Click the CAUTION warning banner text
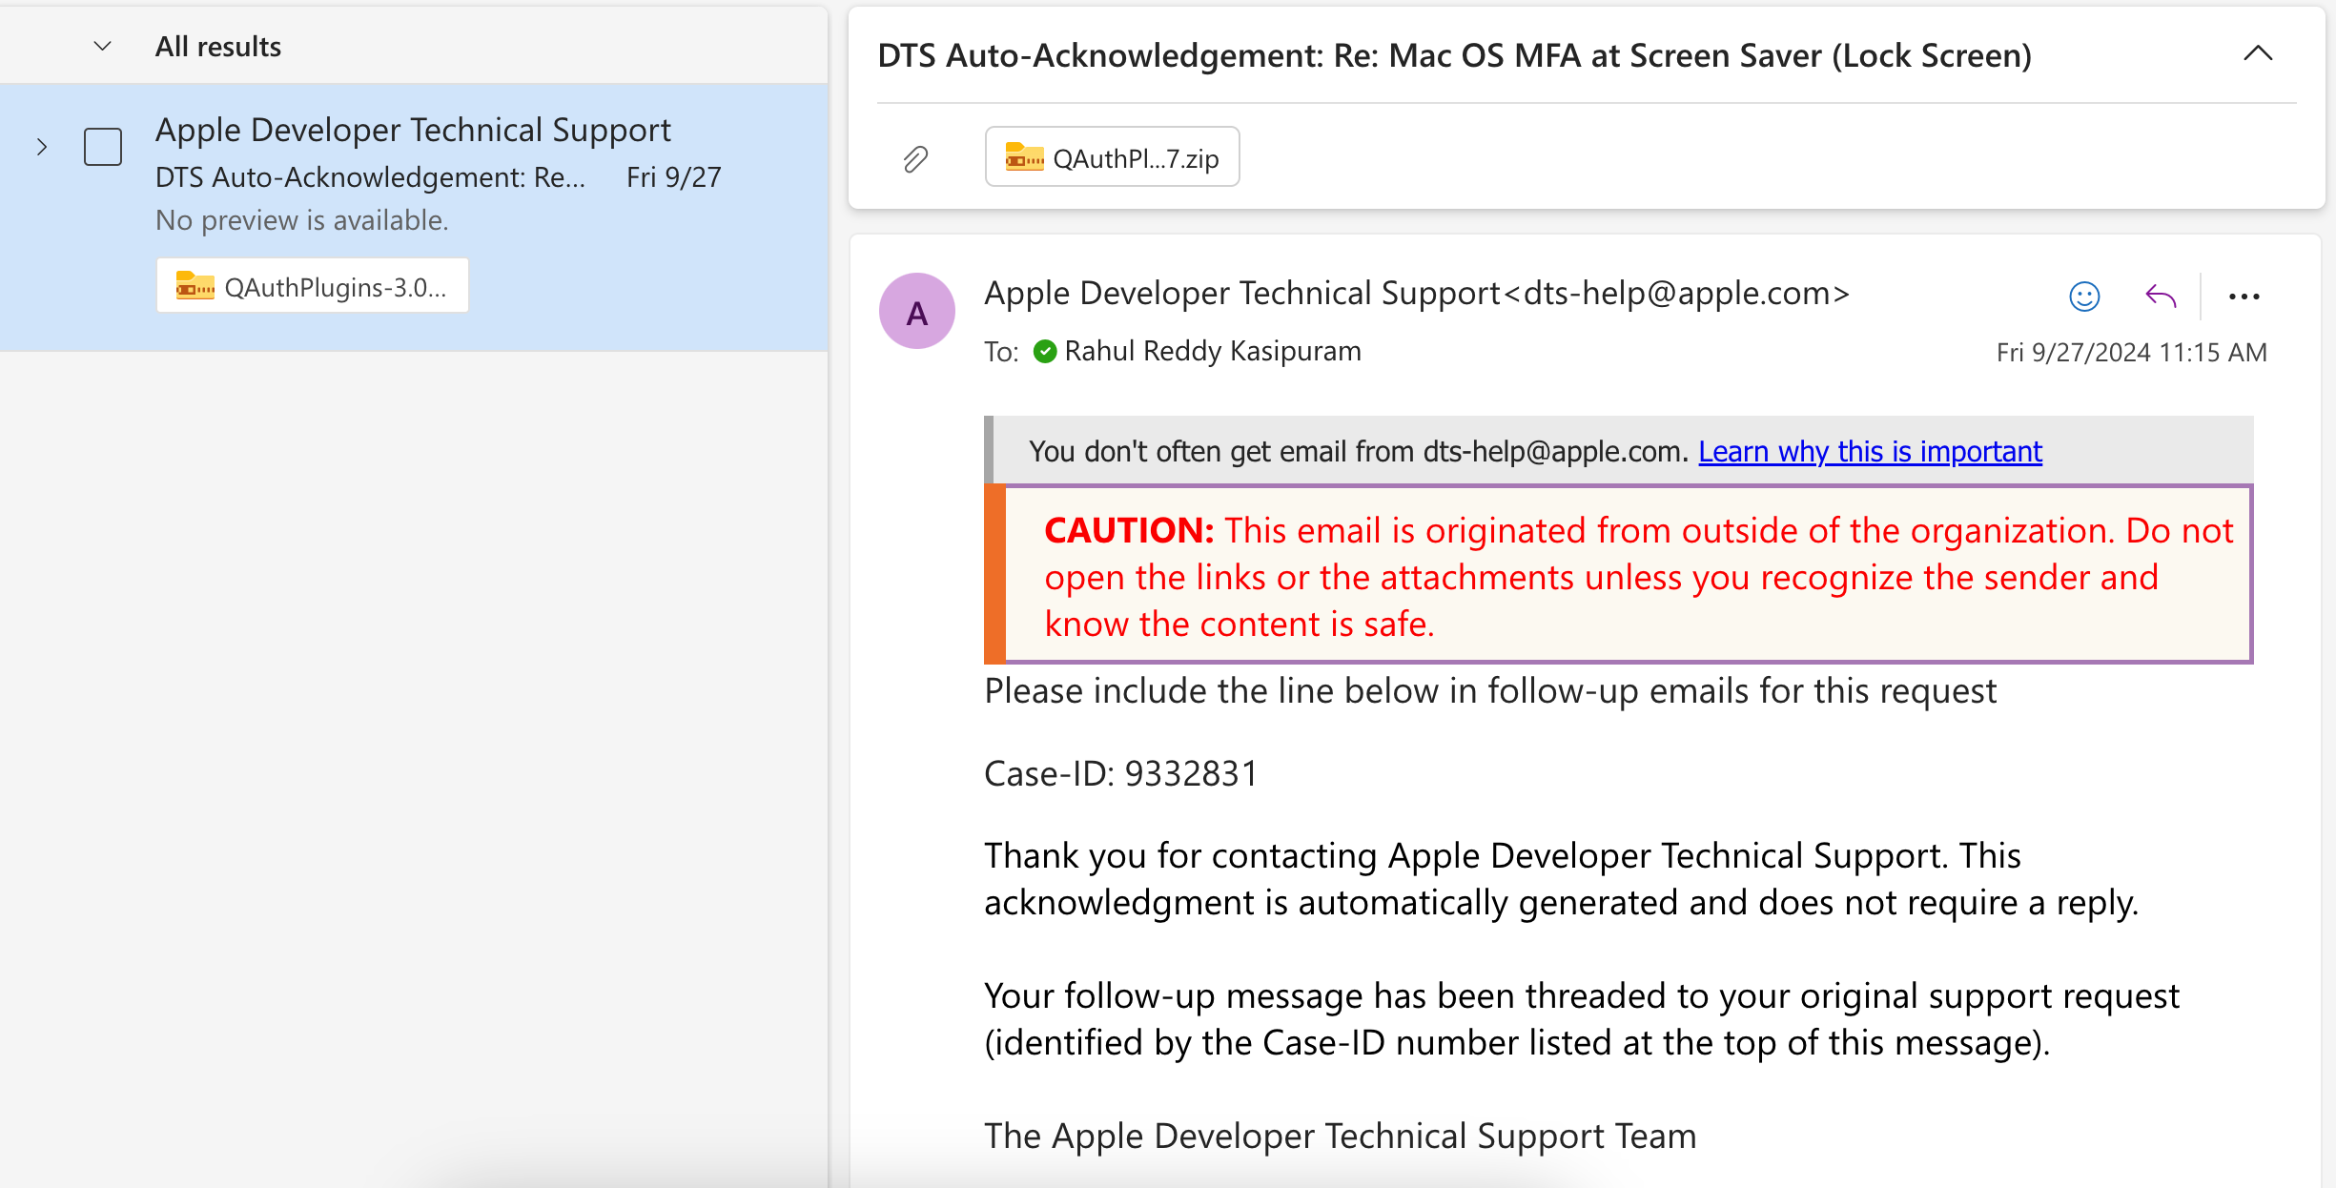 coord(1638,576)
